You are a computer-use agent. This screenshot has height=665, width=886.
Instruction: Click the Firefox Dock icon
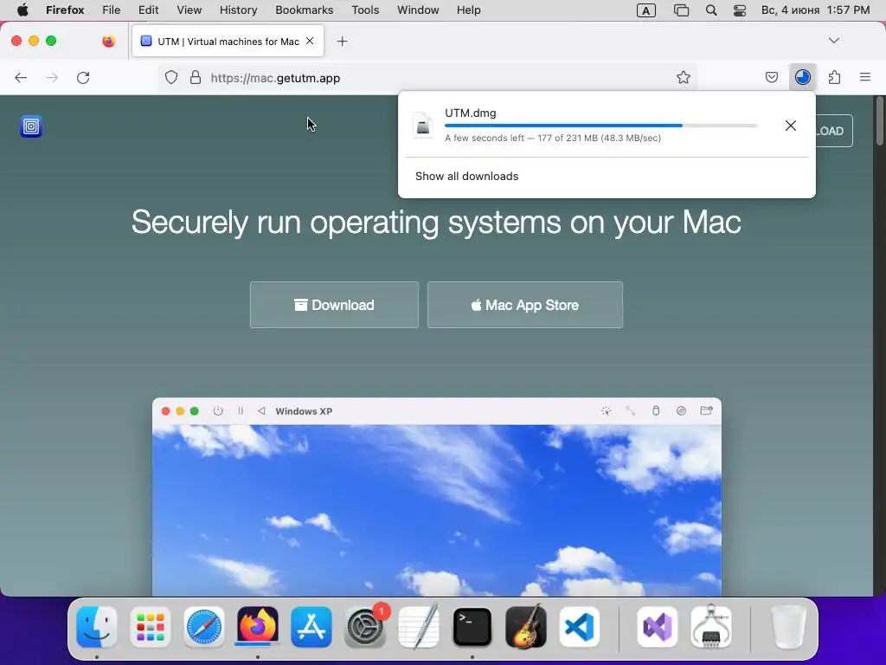point(258,627)
